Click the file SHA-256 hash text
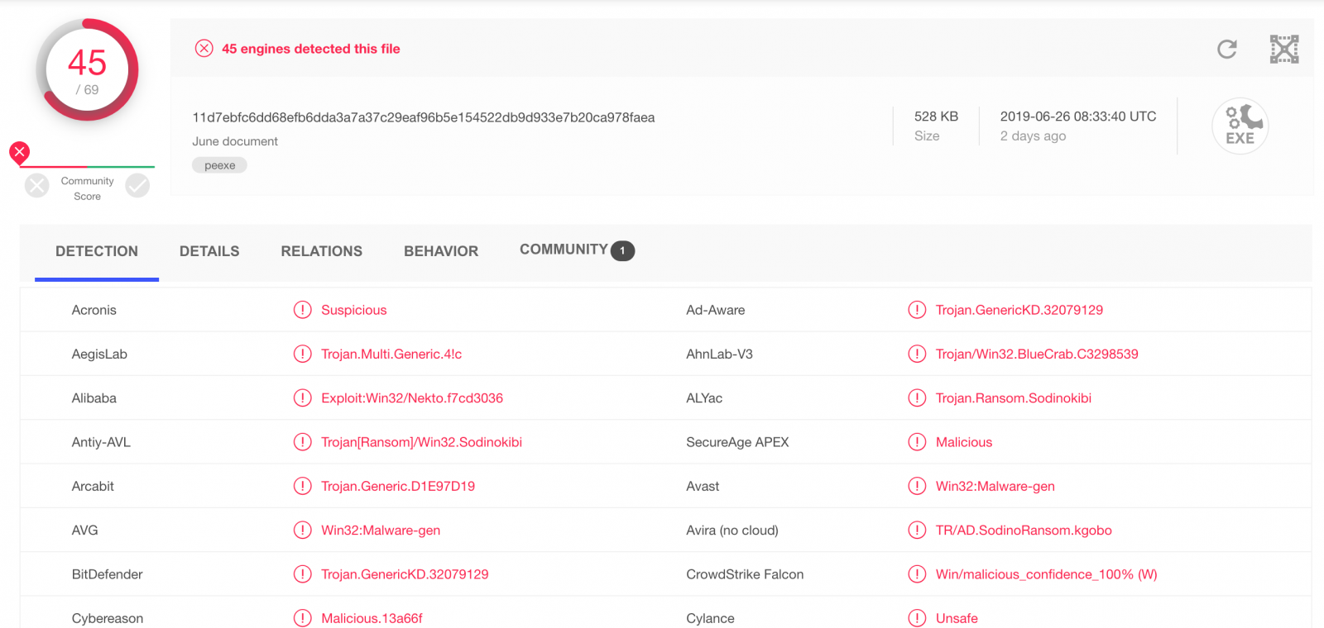This screenshot has height=628, width=1324. click(423, 117)
